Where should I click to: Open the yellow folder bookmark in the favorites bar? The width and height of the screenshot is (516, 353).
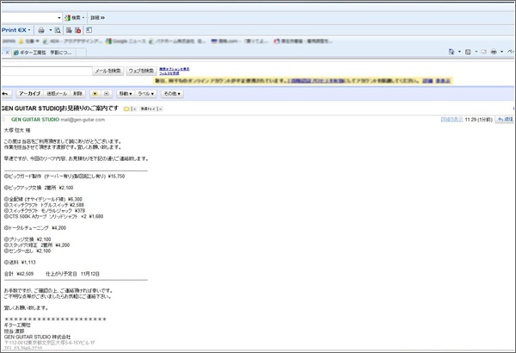(x=28, y=41)
